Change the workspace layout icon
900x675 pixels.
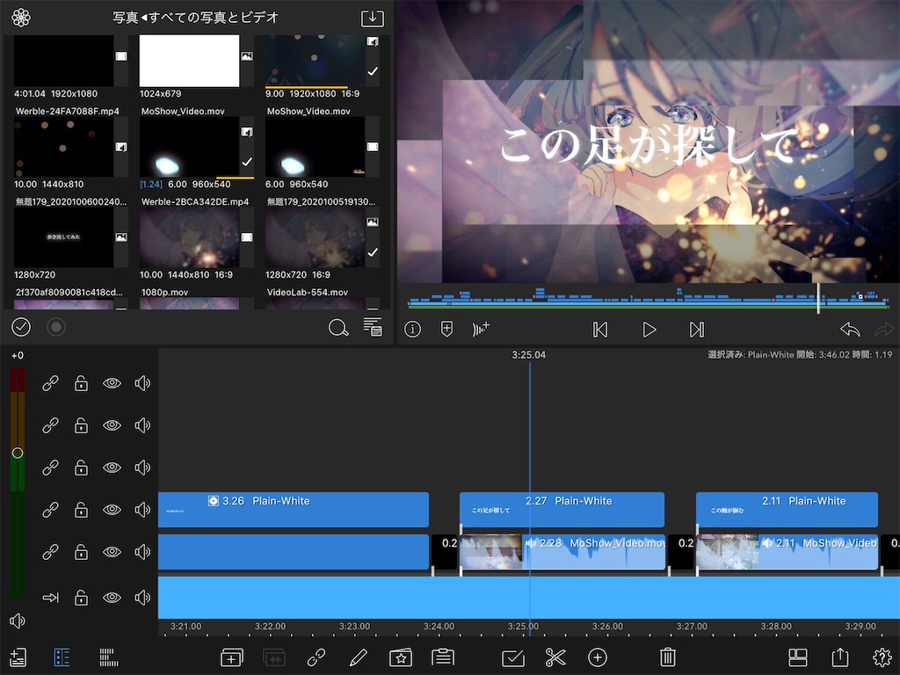(x=798, y=657)
